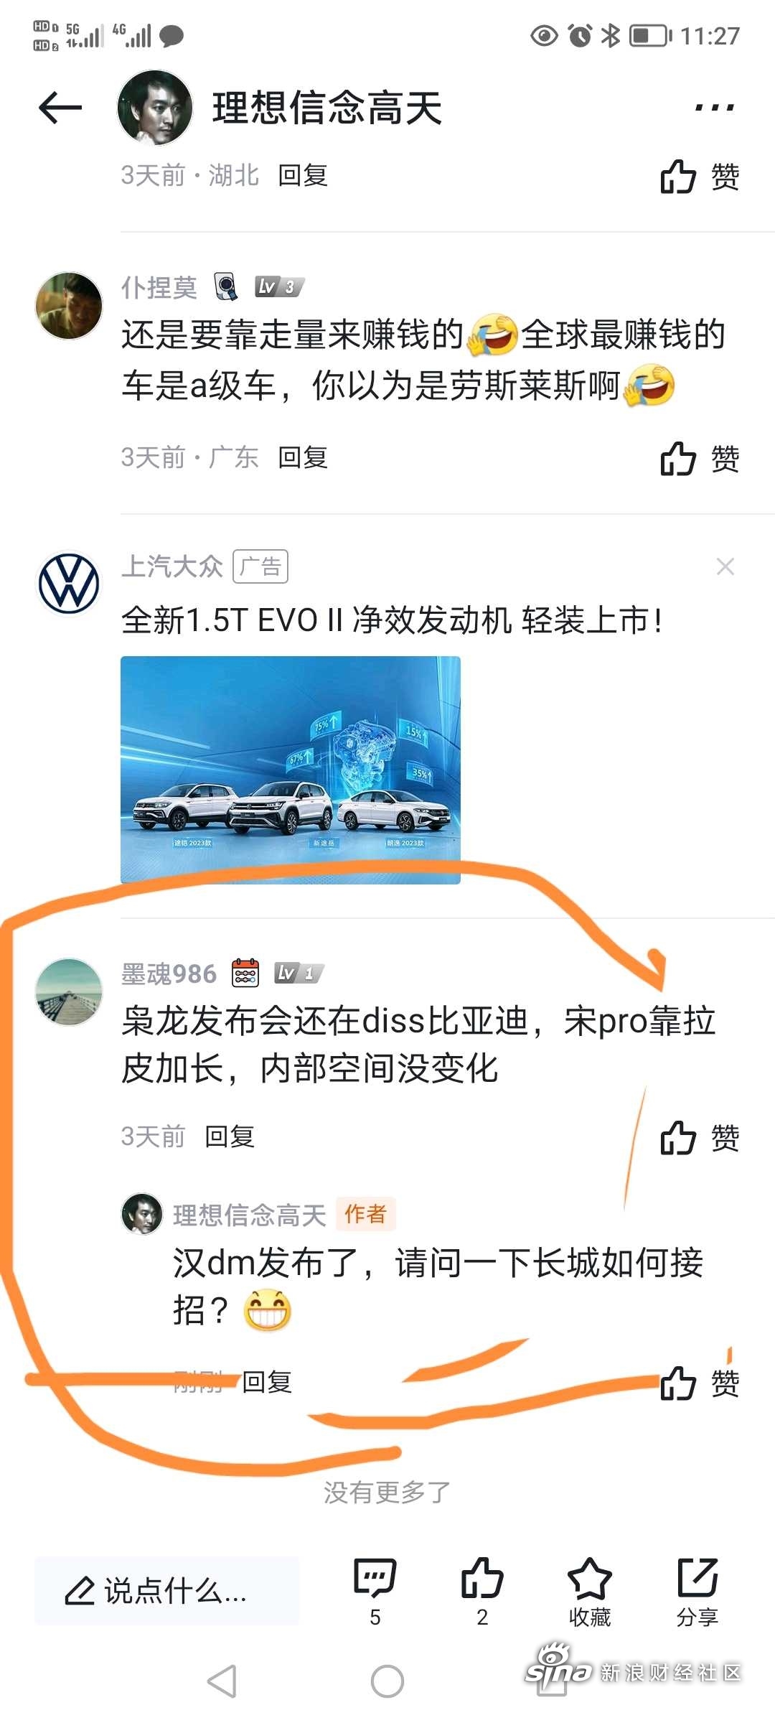
Task: Reply to 墨魂986's comment
Action: [230, 1136]
